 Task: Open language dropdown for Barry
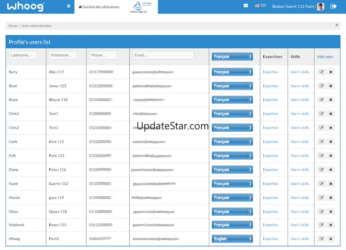(232, 72)
